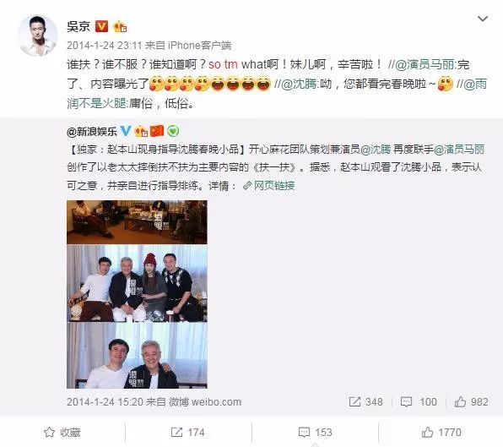Click original post repost icon 348
503x447 pixels.
pos(365,401)
